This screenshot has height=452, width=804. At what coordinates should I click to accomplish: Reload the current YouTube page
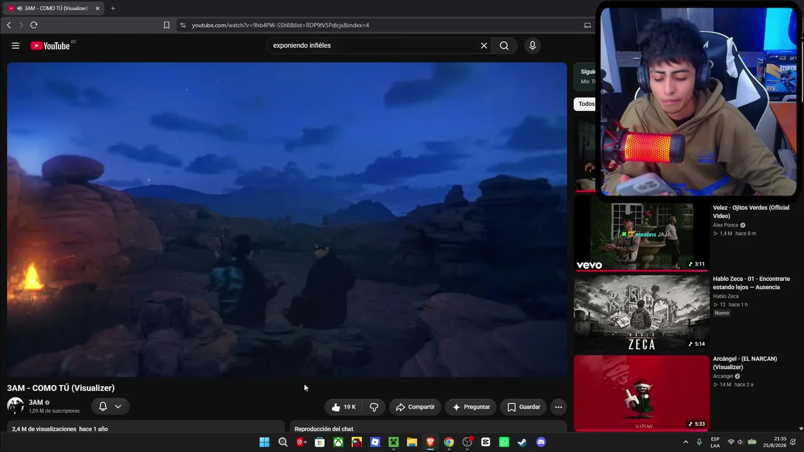click(x=34, y=25)
